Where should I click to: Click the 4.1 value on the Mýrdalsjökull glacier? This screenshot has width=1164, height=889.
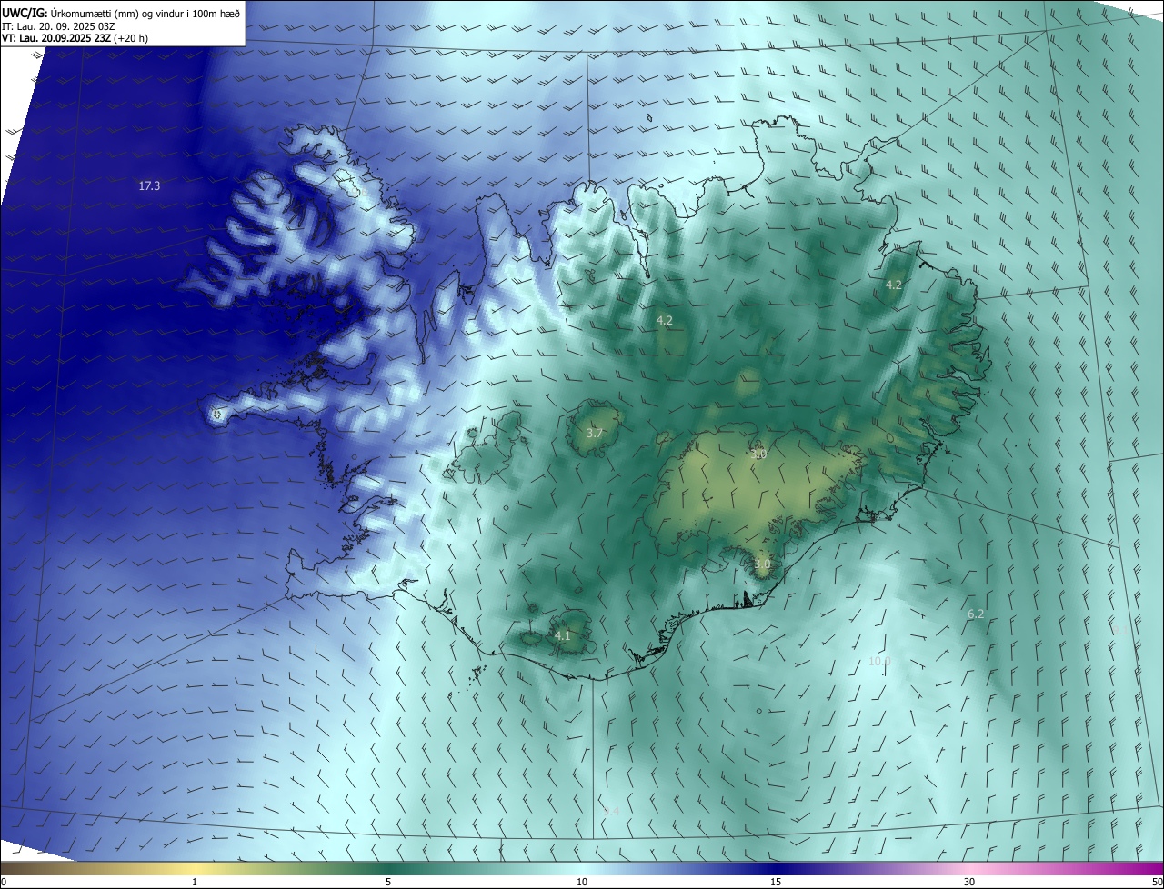pyautogui.click(x=562, y=635)
